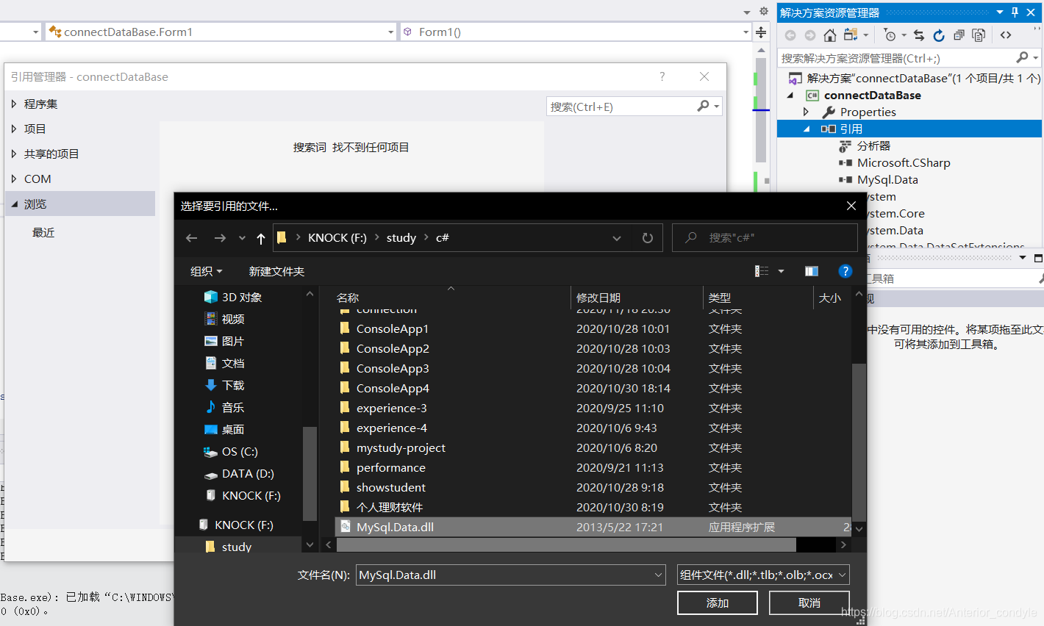The width and height of the screenshot is (1044, 626).
Task: Select Microsoft.CSharp reference in Solution Explorer
Action: [904, 162]
